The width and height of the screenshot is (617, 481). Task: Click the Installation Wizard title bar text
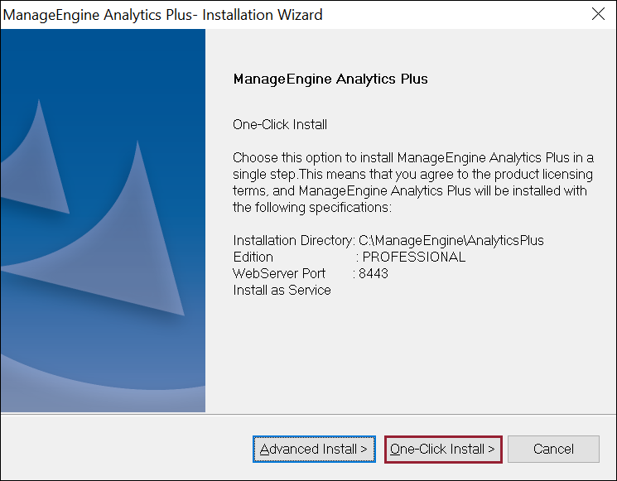(x=163, y=15)
